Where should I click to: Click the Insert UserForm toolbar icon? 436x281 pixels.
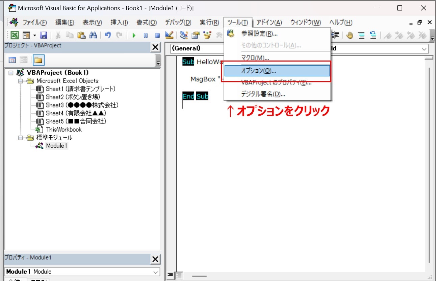tap(26, 35)
